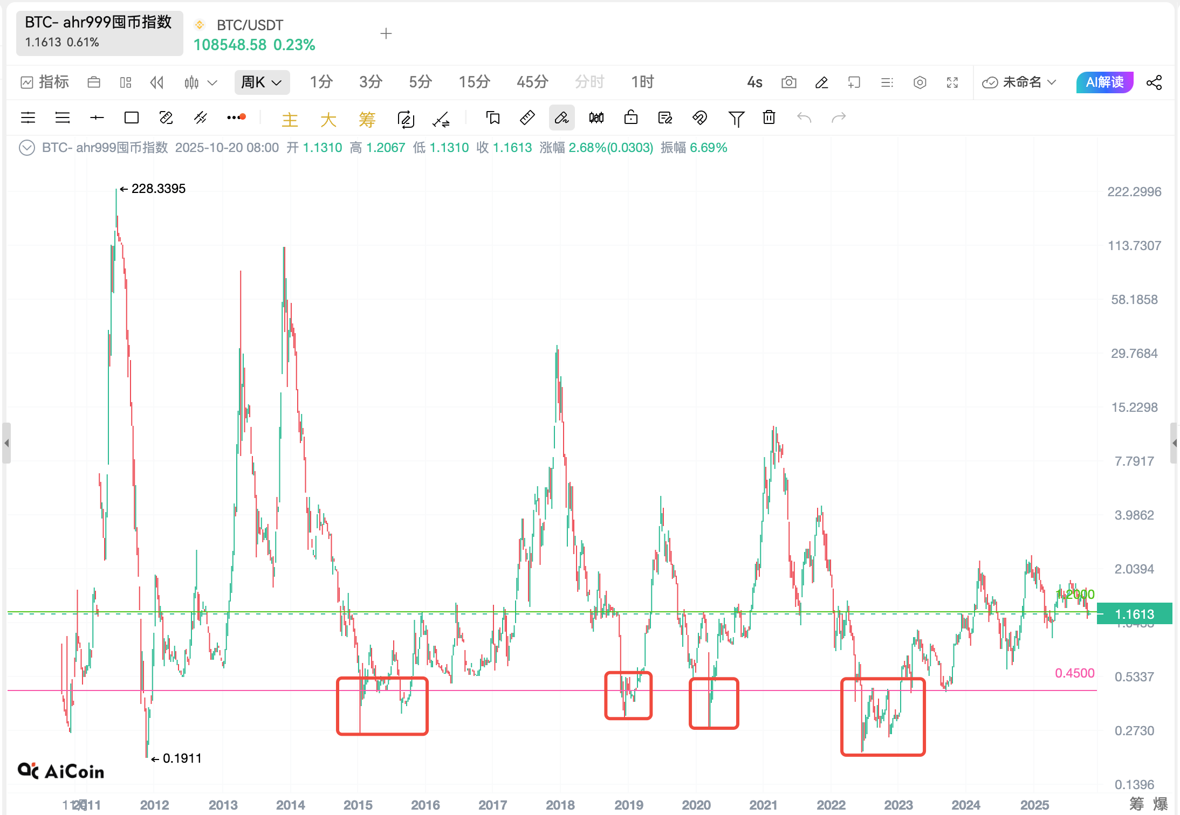The width and height of the screenshot is (1180, 815).
Task: Open the filter funnel tool
Action: point(736,118)
